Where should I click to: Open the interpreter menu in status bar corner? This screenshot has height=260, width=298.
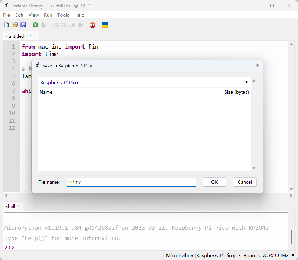pyautogui.click(x=293, y=256)
